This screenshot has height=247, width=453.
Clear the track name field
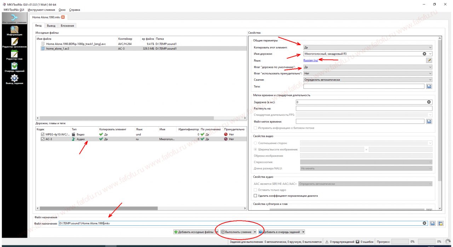click(x=424, y=54)
